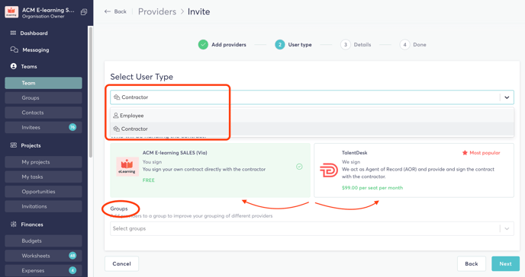Click the Projects section icon
Screen dimensions: 525x277
tap(14, 145)
